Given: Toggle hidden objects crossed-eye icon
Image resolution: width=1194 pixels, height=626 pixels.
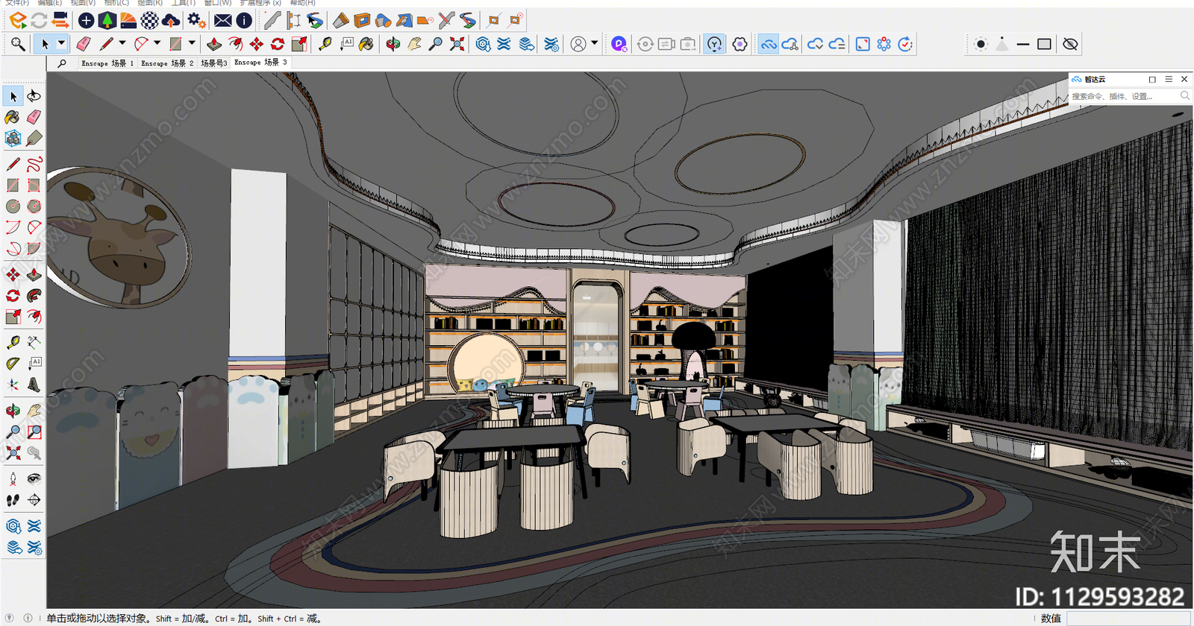Looking at the screenshot, I should coord(1070,44).
